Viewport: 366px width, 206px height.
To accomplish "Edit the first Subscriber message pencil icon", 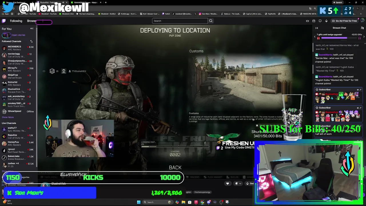I will click(360, 90).
